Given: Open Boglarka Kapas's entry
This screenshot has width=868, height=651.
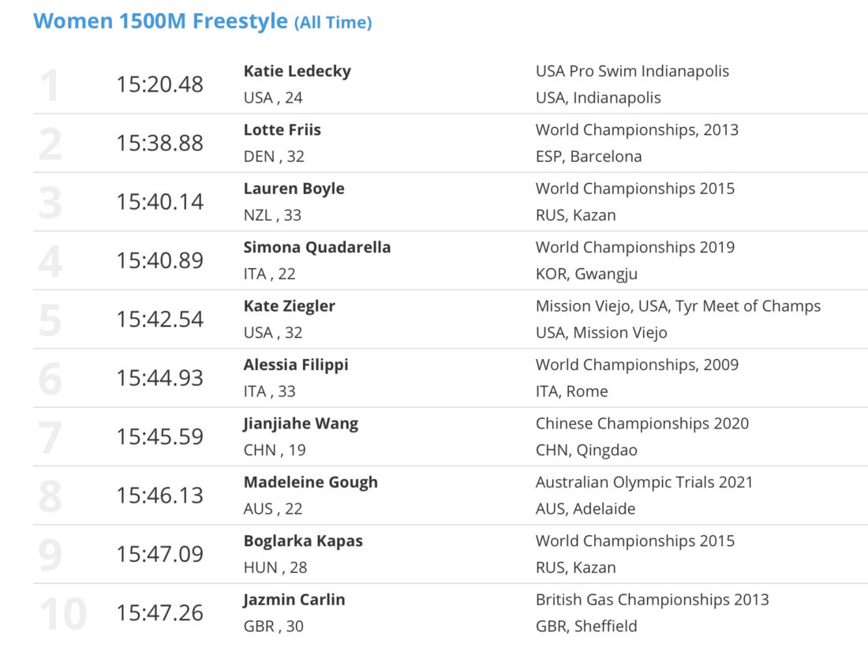Looking at the screenshot, I should pyautogui.click(x=303, y=541).
